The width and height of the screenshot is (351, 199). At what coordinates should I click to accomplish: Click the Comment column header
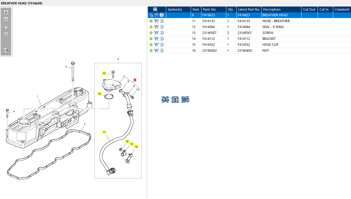342,9
